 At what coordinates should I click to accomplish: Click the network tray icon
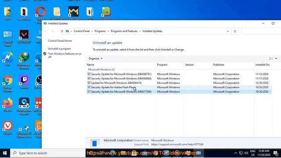(241, 153)
